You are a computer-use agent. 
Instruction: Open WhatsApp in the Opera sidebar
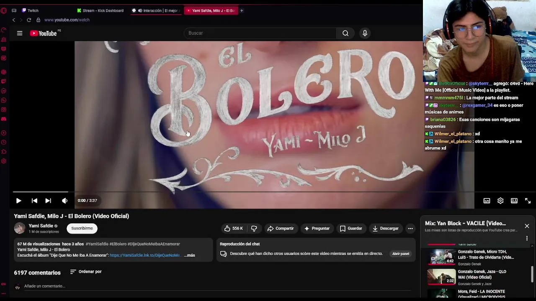[x=4, y=100]
